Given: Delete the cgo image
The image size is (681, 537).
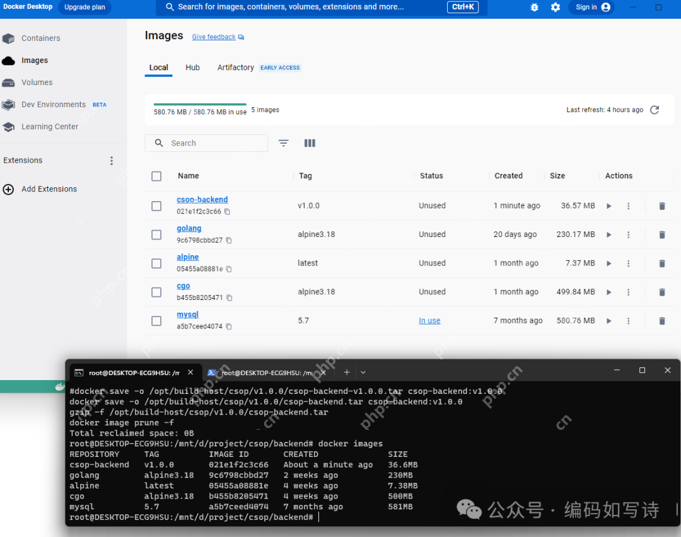Looking at the screenshot, I should [662, 292].
